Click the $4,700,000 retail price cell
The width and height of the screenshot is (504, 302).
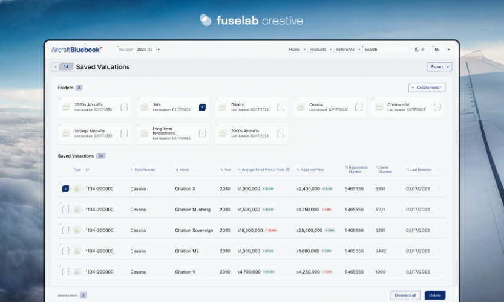point(249,272)
